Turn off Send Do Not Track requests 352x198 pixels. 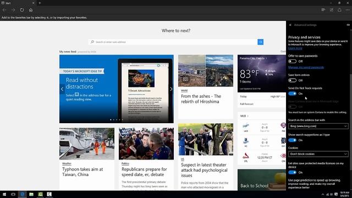292,94
